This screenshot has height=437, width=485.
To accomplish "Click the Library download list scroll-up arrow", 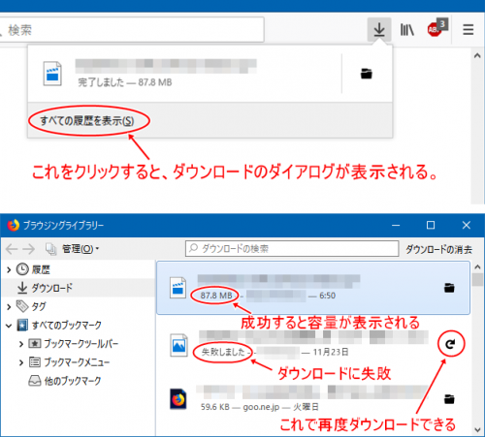I will (x=477, y=267).
